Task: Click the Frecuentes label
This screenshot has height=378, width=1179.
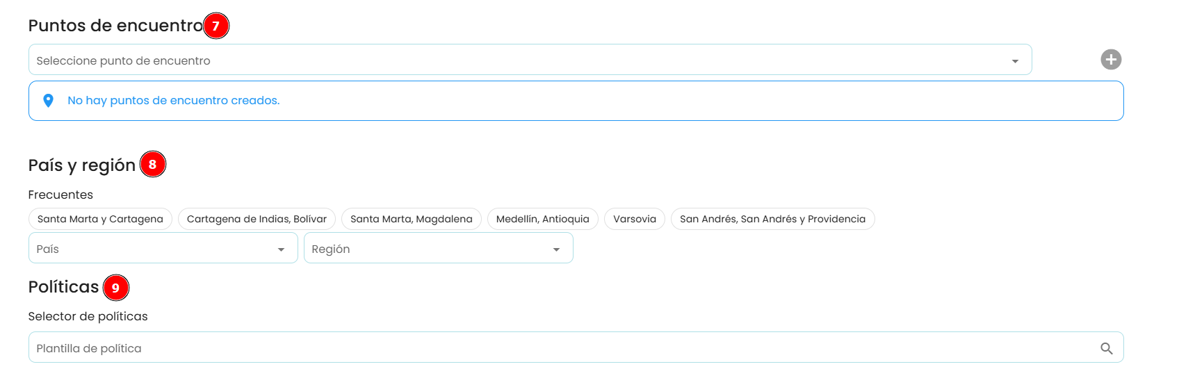Action: (60, 195)
